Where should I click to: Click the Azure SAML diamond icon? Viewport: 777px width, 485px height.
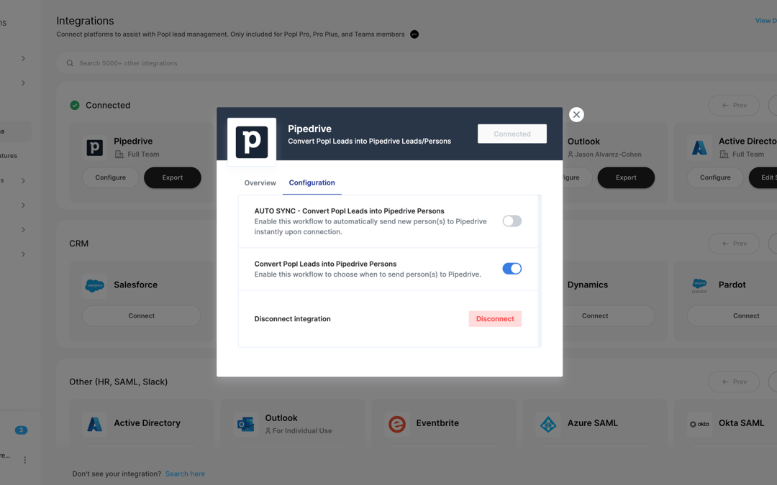point(548,424)
